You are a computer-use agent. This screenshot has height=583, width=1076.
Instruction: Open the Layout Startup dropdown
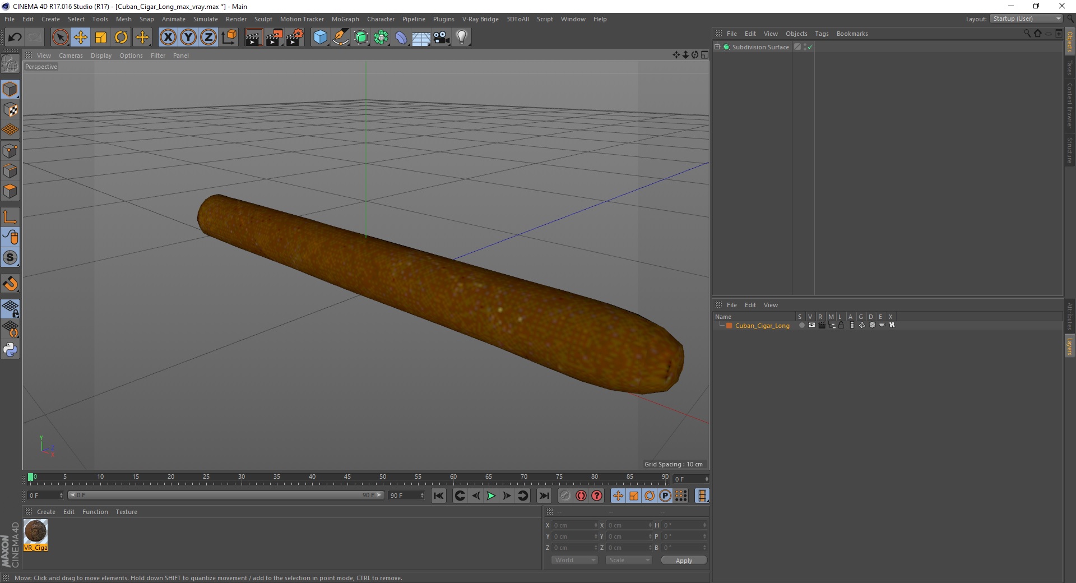(x=1026, y=19)
